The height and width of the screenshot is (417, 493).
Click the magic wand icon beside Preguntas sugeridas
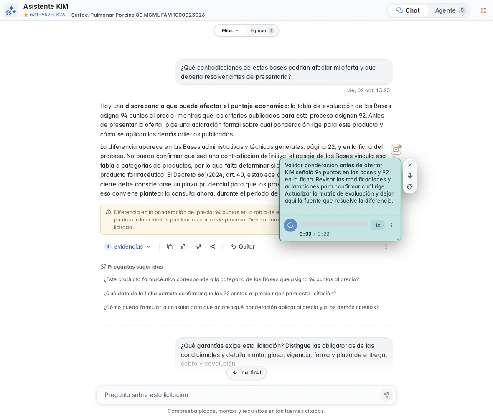[103, 267]
